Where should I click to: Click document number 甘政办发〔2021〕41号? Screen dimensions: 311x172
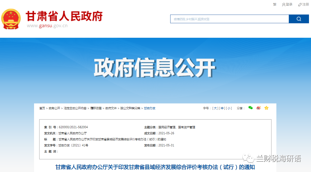click(x=73, y=145)
